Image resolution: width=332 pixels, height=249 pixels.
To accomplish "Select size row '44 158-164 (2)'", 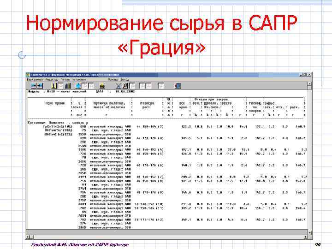I will (x=150, y=127).
